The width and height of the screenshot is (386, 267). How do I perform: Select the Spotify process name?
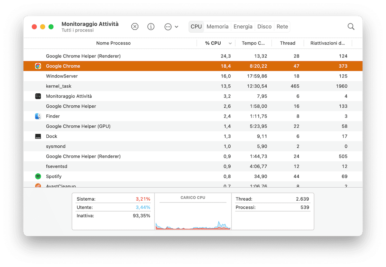pos(54,176)
